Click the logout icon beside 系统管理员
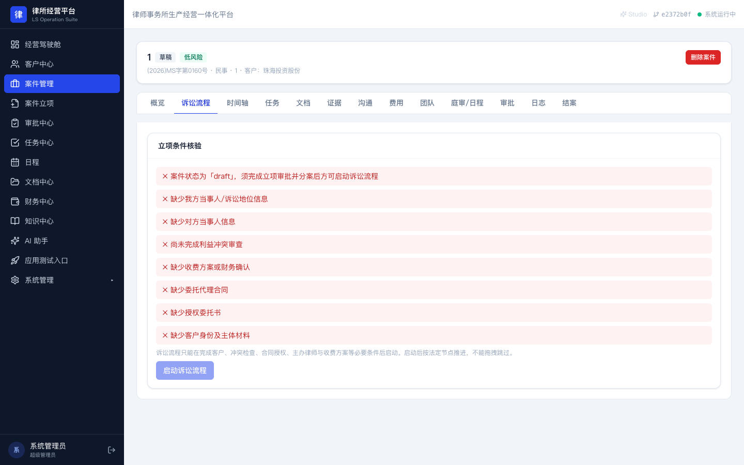The width and height of the screenshot is (744, 465). 112,450
